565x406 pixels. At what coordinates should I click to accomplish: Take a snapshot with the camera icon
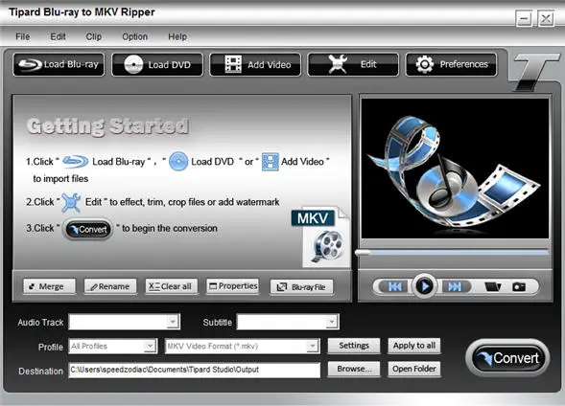(x=519, y=286)
